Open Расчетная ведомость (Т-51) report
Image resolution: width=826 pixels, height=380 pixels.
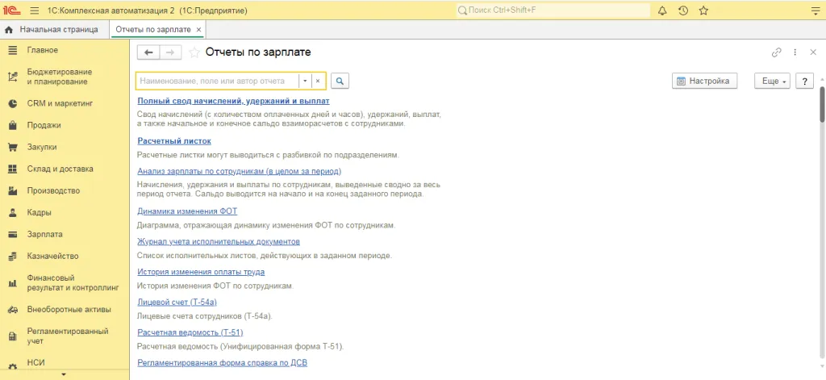click(190, 332)
